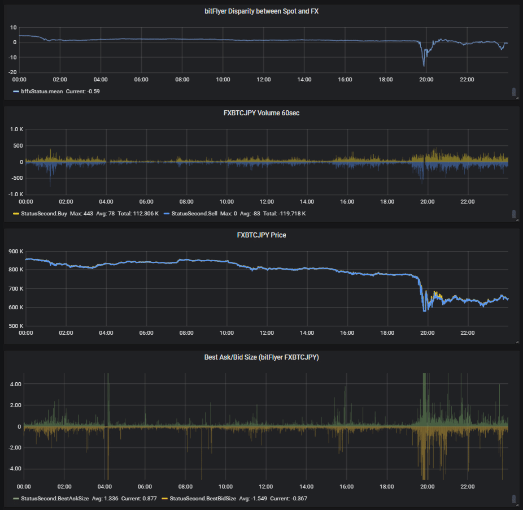Screen dimensions: 523x510
Task: Open the FXBTCJPY Volume 60sec title menu
Action: [x=261, y=113]
